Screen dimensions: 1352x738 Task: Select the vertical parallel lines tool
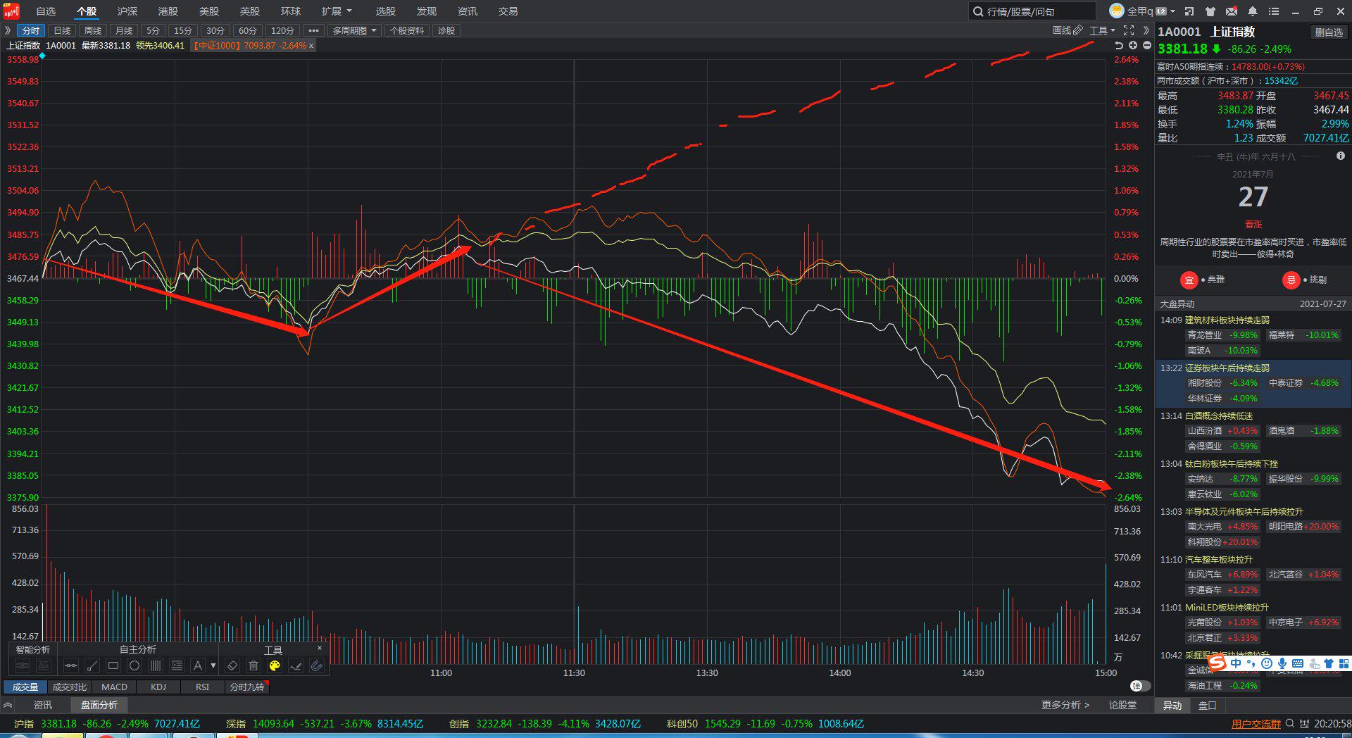click(156, 665)
